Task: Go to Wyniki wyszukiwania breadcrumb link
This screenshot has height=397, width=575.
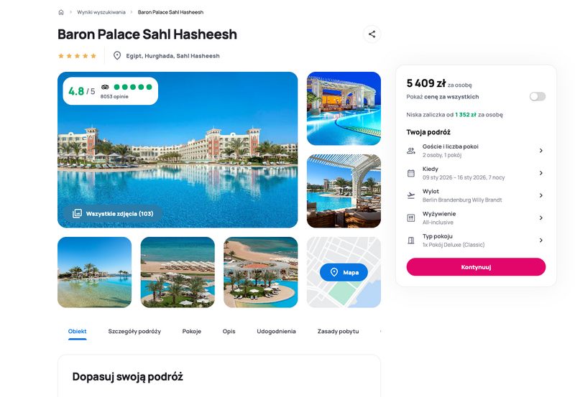Action: pos(101,12)
